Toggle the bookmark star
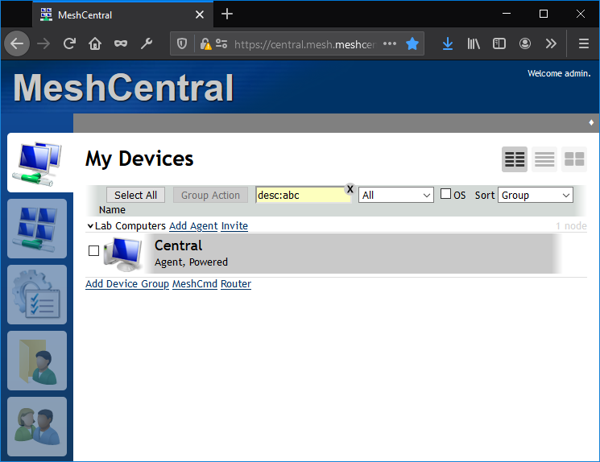This screenshot has height=462, width=600. 412,43
